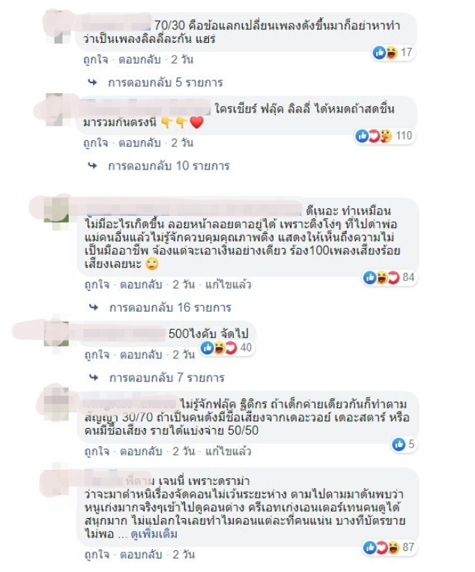Like the last comment using ถูกใจ

[97, 555]
